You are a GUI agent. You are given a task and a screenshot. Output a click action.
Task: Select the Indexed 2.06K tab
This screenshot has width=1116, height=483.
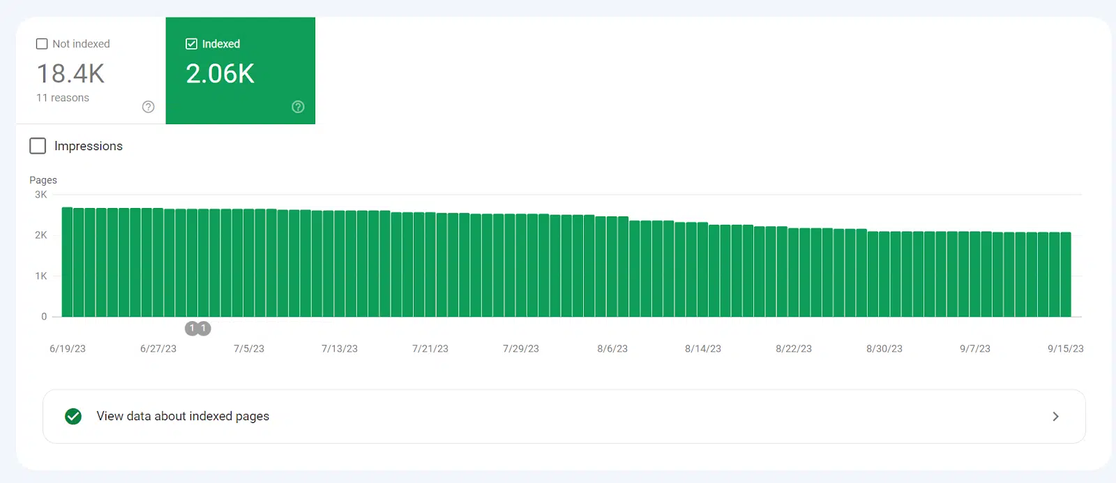click(241, 70)
